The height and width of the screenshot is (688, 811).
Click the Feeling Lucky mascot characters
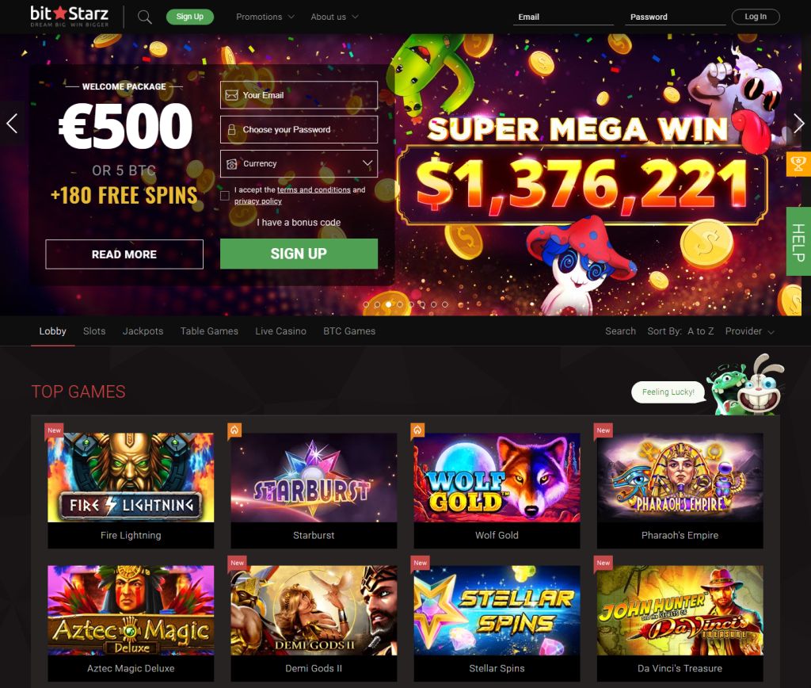pyautogui.click(x=748, y=385)
